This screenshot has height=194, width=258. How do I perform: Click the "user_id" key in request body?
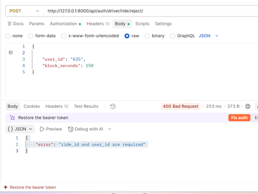54,59
